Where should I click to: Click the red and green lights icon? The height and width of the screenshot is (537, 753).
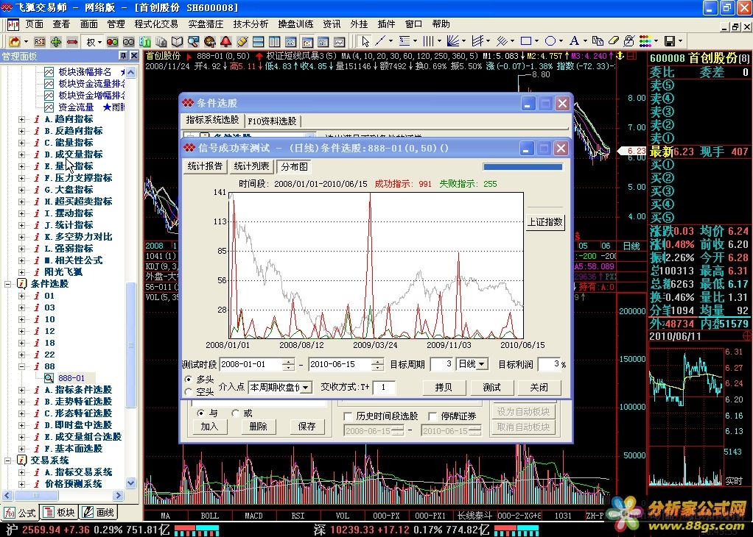point(113,42)
